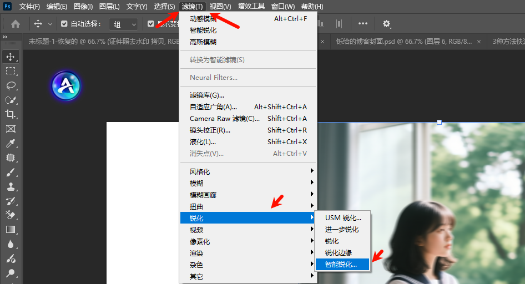Click the round blue A plugin icon

(66, 86)
